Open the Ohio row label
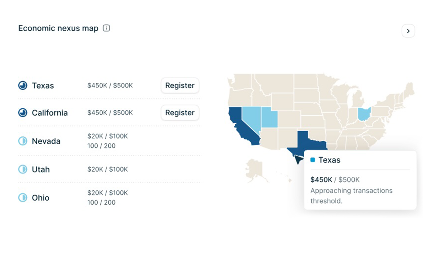Image resolution: width=432 pixels, height=258 pixels. [41, 198]
